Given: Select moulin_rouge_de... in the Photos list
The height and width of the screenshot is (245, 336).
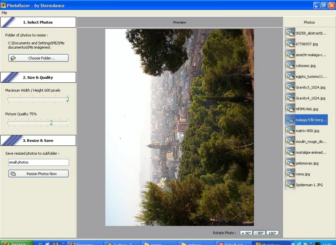Looking at the screenshot, I should click(311, 141).
